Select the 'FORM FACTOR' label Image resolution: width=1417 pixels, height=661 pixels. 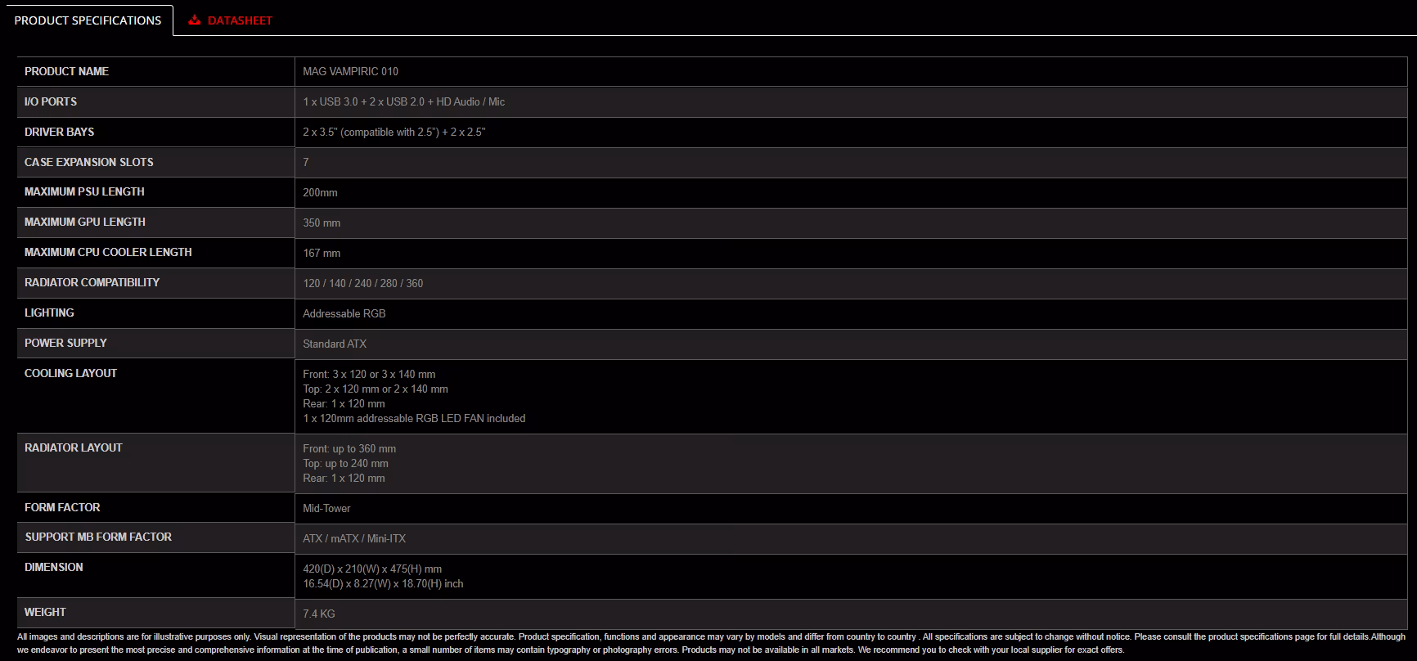tap(62, 507)
